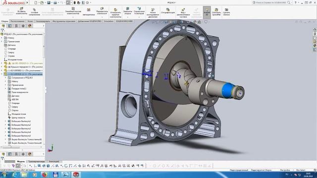
Task: Collapse the highlighted 413 component node
Action: click(2, 74)
